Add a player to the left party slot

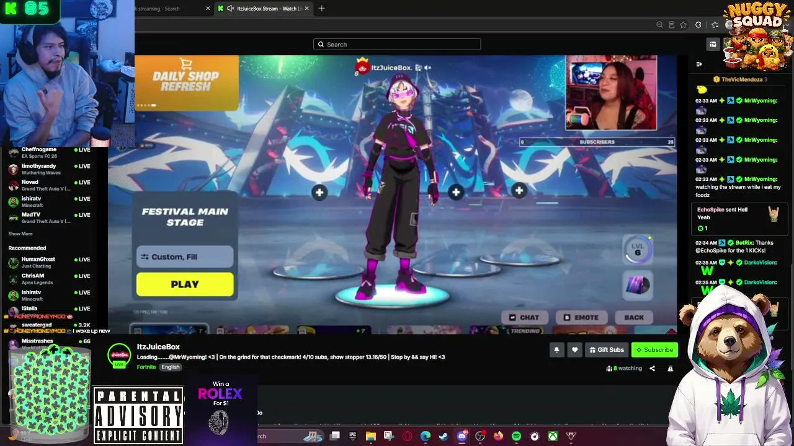(319, 193)
